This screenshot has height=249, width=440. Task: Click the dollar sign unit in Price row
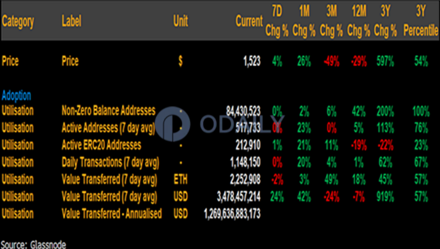point(180,61)
